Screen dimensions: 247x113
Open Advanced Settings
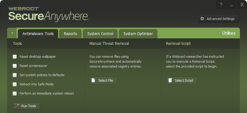219,19
